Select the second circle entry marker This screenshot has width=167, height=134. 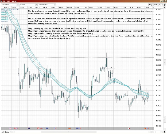tap(111, 68)
